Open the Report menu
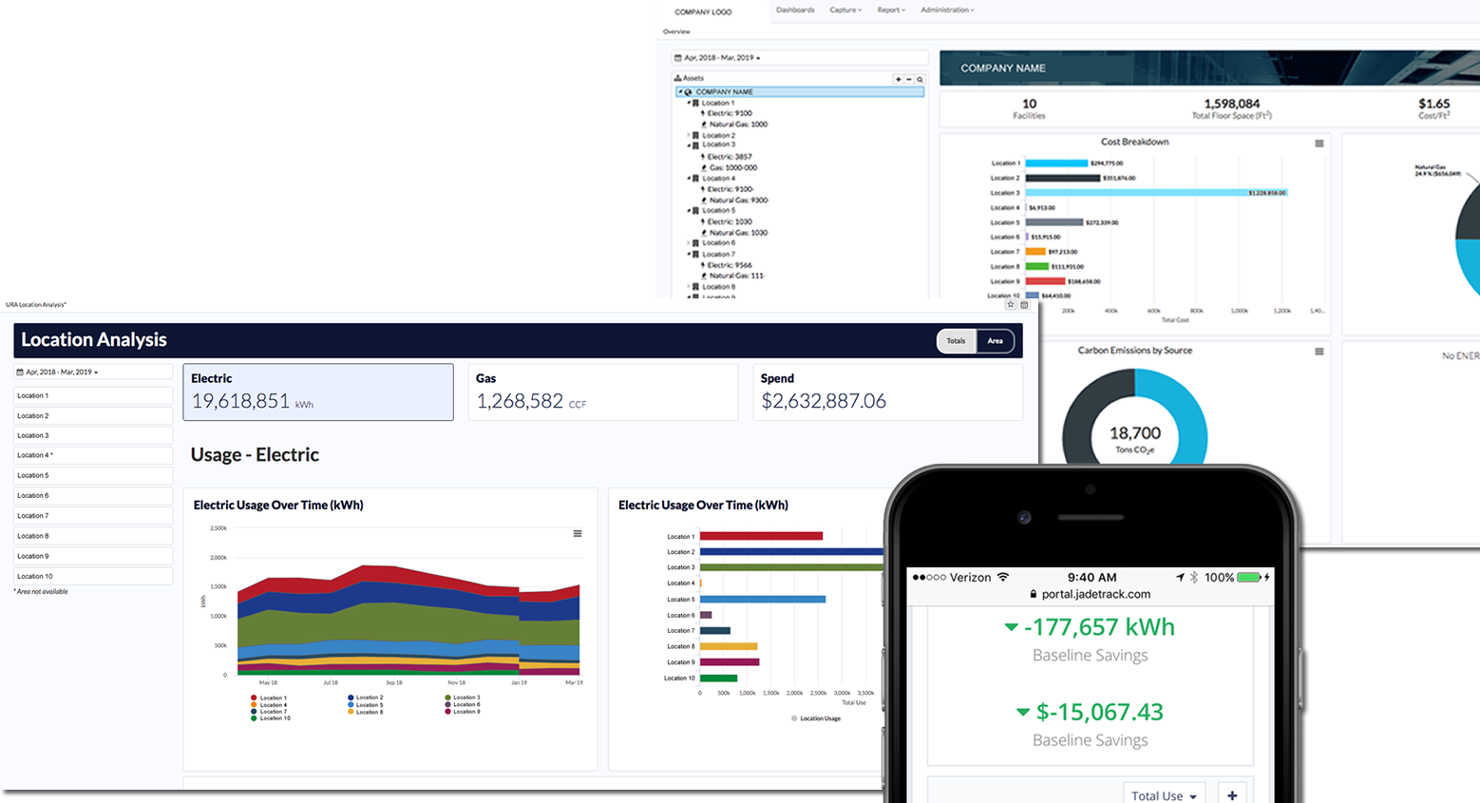The image size is (1480, 803). (891, 10)
